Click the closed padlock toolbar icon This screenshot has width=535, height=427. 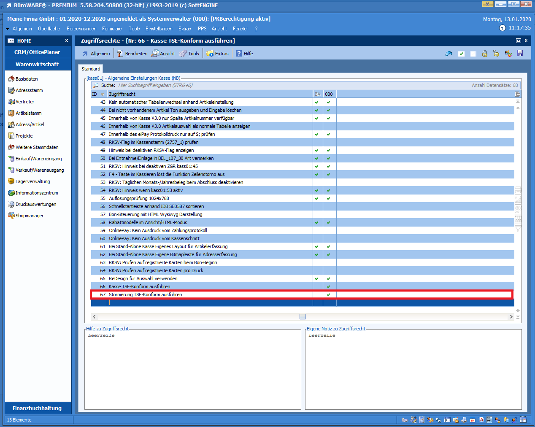click(484, 54)
